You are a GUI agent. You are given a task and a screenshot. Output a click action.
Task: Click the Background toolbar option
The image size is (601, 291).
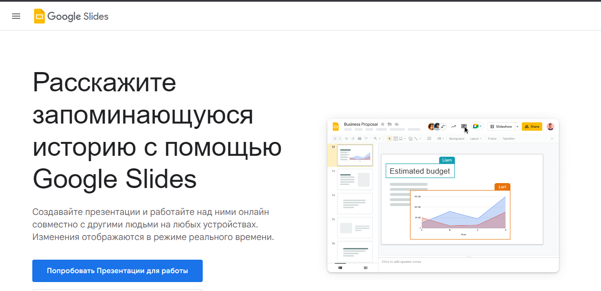pos(457,139)
